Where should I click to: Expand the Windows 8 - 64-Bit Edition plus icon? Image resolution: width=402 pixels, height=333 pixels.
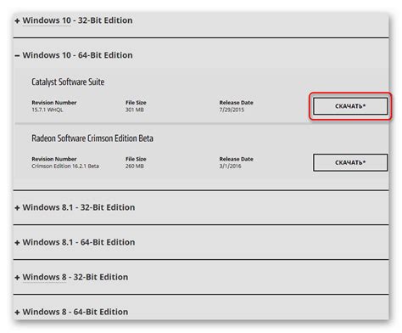tap(17, 313)
